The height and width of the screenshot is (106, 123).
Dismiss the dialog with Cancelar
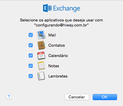[x=77, y=97]
